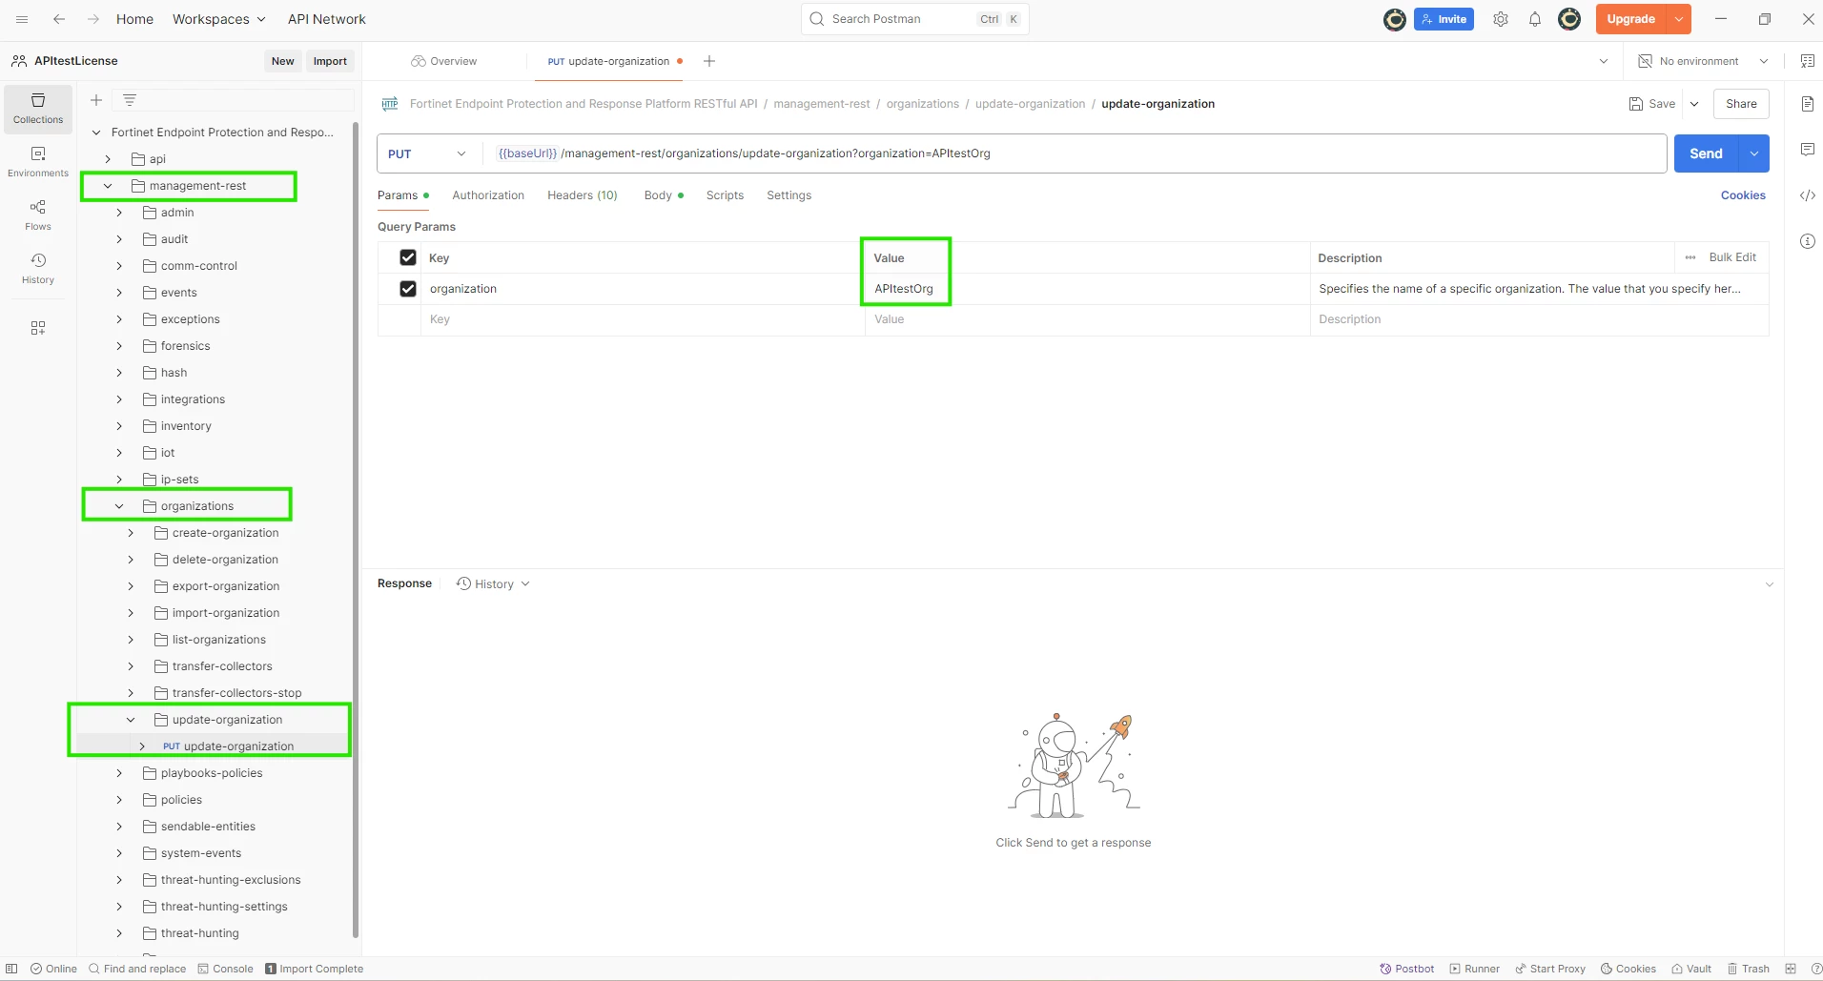Open Environments in the sidebar

[38, 162]
